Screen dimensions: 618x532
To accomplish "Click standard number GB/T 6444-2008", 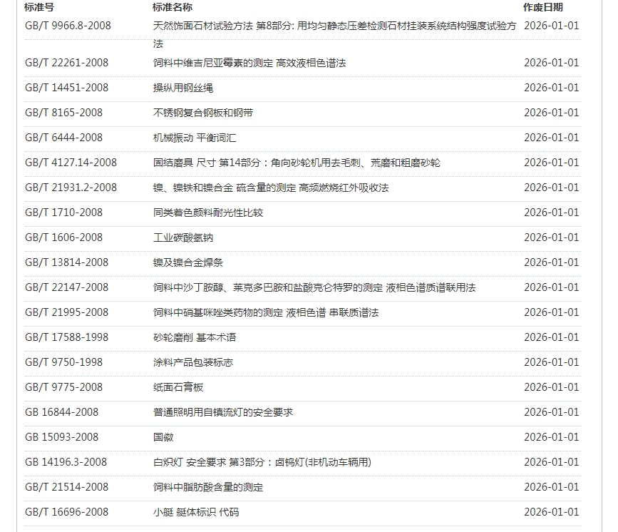I will click(x=63, y=138).
